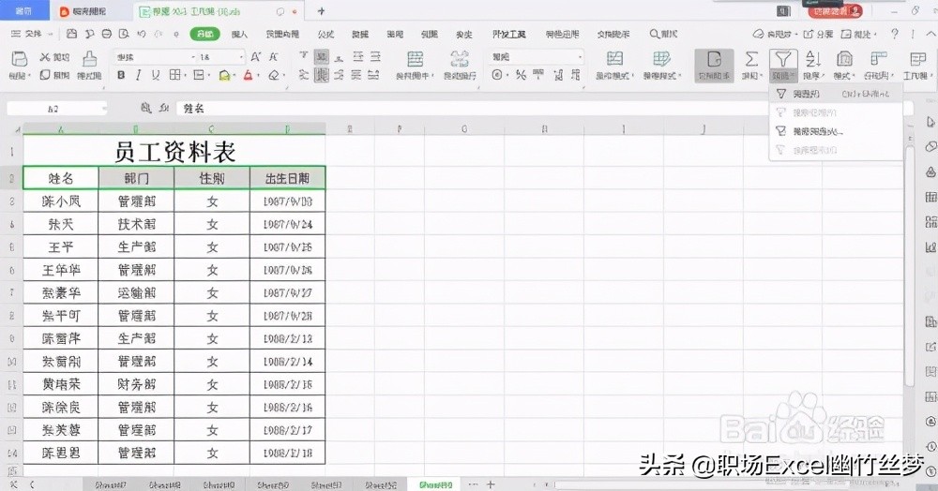Viewport: 938px width, 491px height.
Task: Toggle Bold formatting
Action: pyautogui.click(x=121, y=75)
